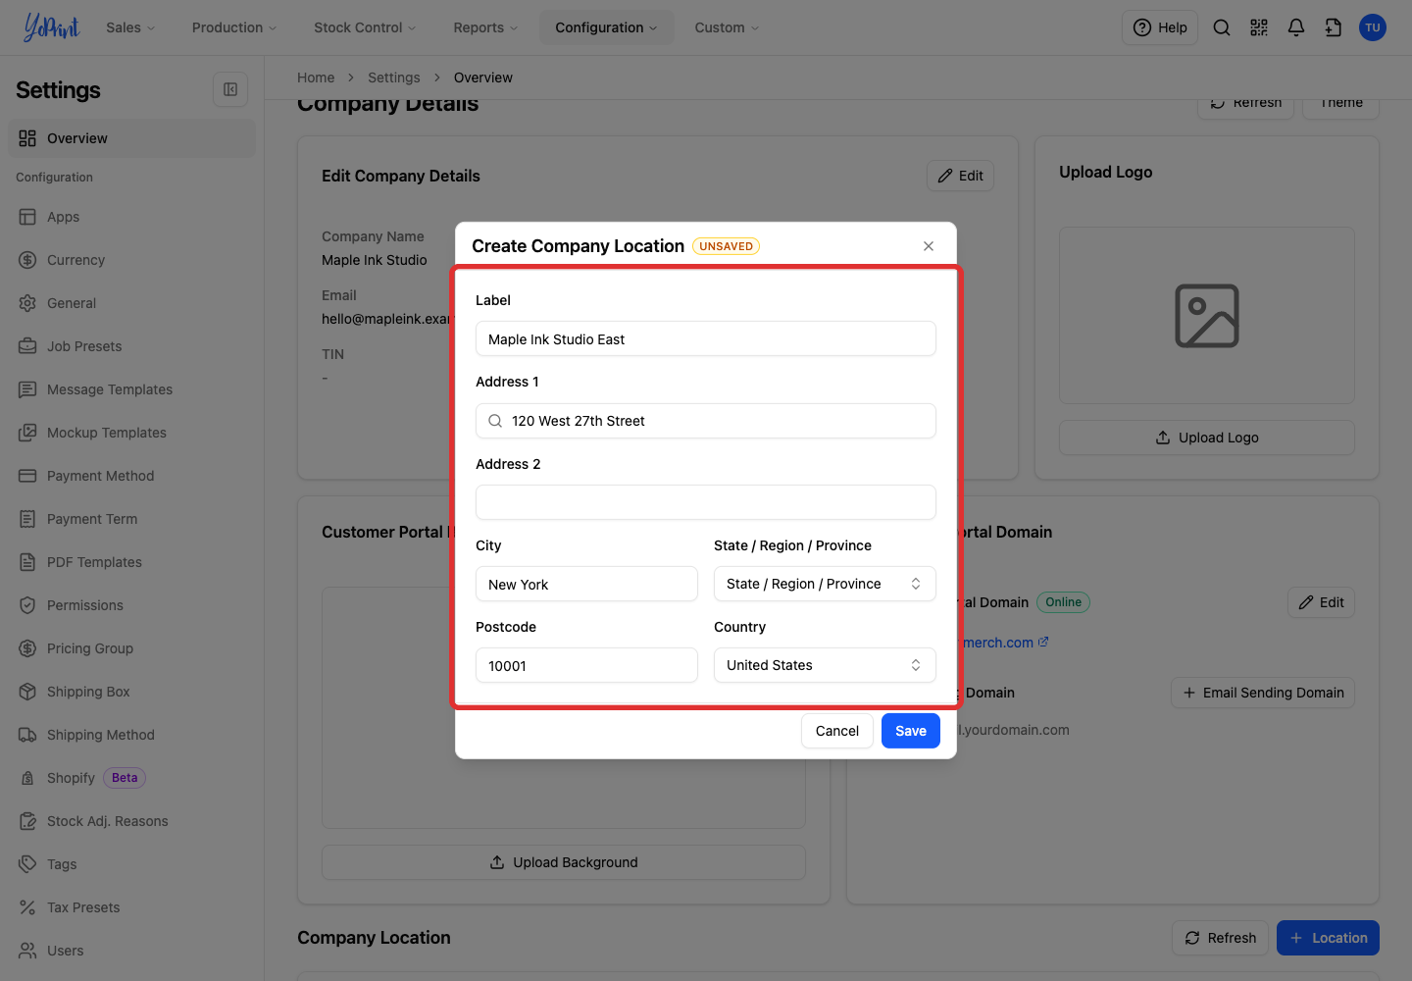Viewport: 1412px width, 981px height.
Task: Go to Home breadcrumb
Action: (316, 77)
